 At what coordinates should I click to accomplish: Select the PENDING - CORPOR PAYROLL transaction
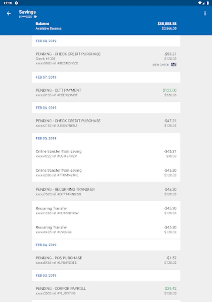click(106, 291)
